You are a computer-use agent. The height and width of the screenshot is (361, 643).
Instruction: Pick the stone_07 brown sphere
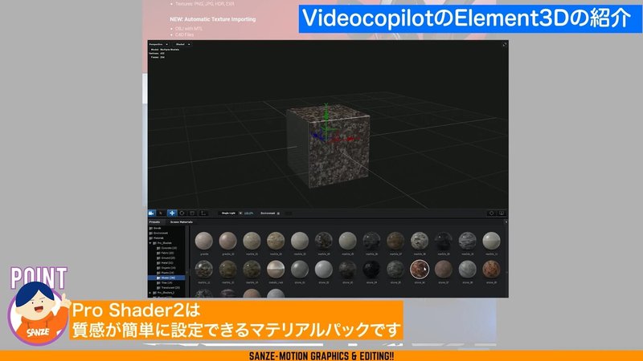tap(444, 270)
